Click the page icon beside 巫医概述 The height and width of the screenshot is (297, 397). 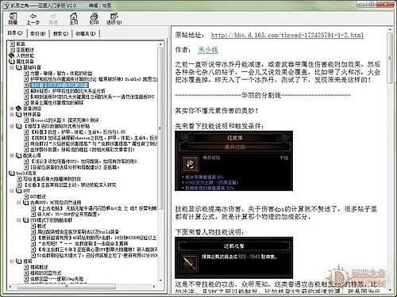pyautogui.click(x=12, y=49)
